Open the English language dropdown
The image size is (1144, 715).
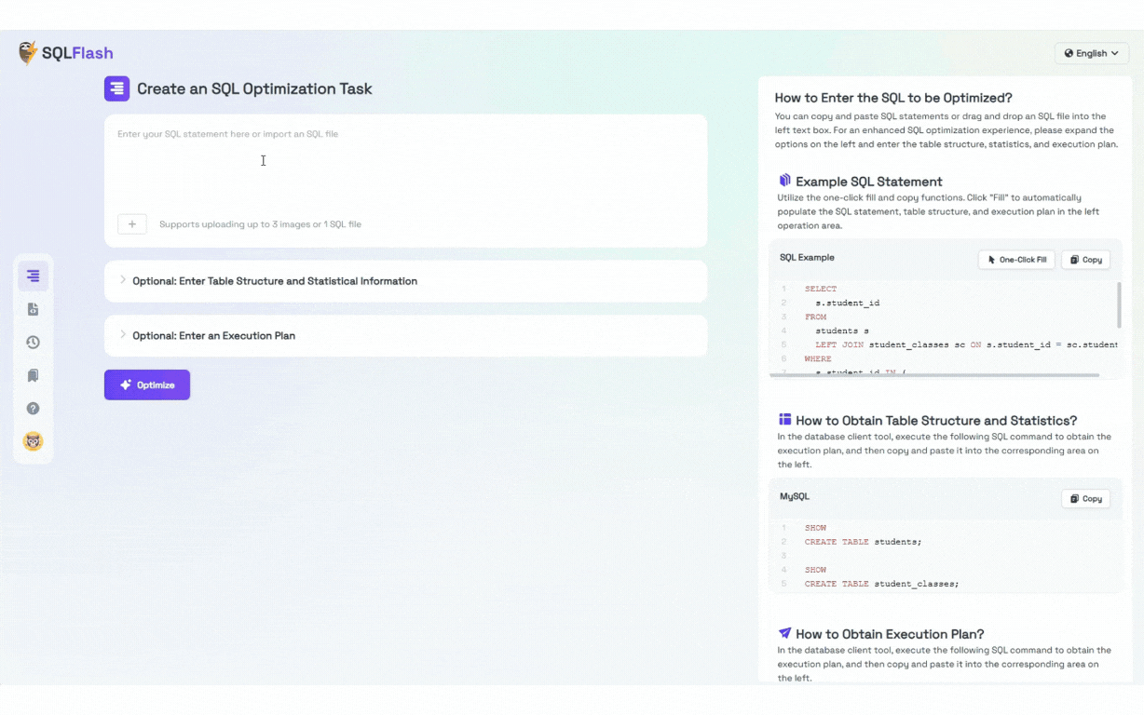[1092, 53]
